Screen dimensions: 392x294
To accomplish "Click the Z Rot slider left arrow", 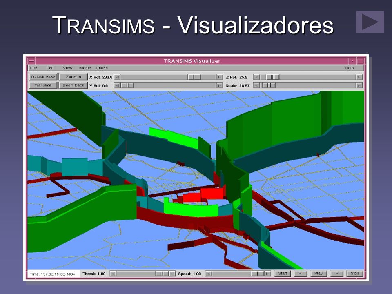I will 256,77.
